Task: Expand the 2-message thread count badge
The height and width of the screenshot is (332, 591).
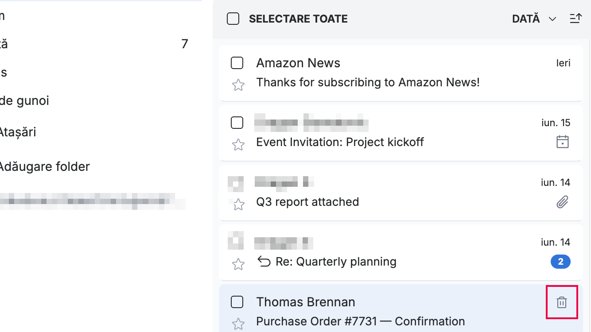Action: (x=560, y=262)
